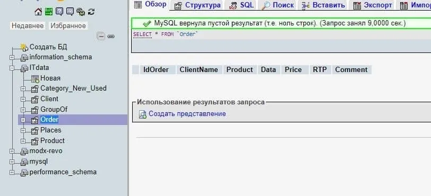The width and height of the screenshot is (431, 196).
Task: Open the SQL documentation icon beside the gear
Action: click(x=70, y=12)
